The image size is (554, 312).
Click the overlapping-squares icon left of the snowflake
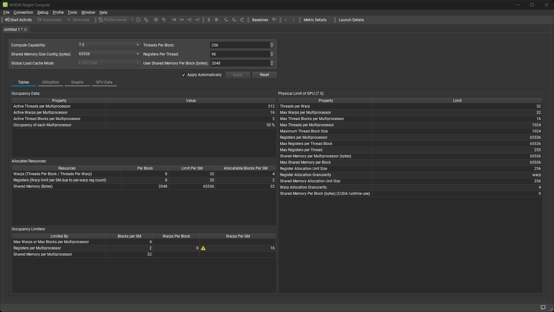pyautogui.click(x=146, y=20)
